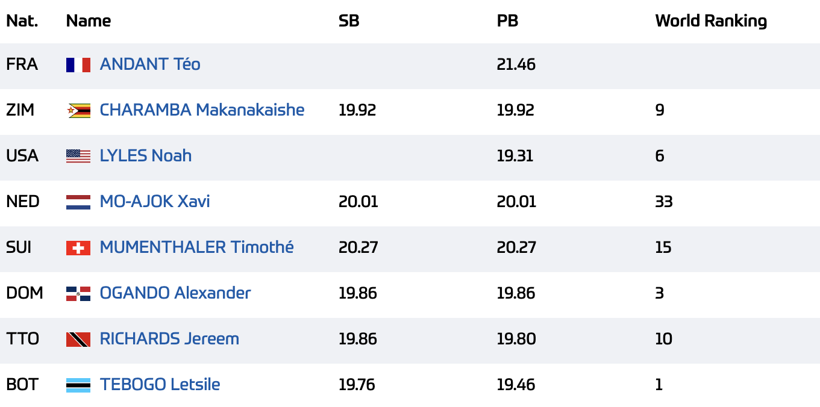Click the USA flag icon

tap(78, 156)
